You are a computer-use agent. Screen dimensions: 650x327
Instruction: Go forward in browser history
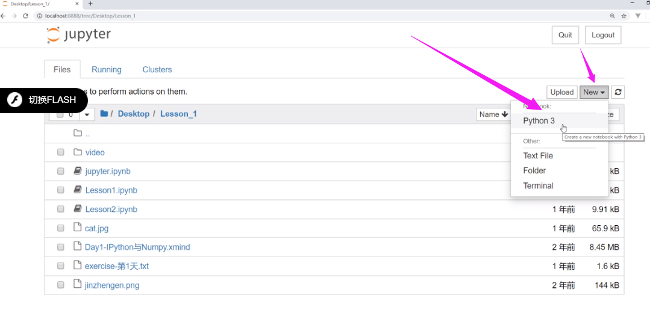[14, 16]
